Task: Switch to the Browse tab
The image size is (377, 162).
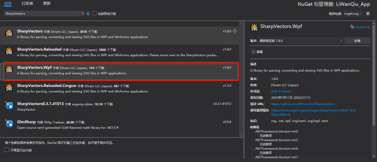Action: 8,4
